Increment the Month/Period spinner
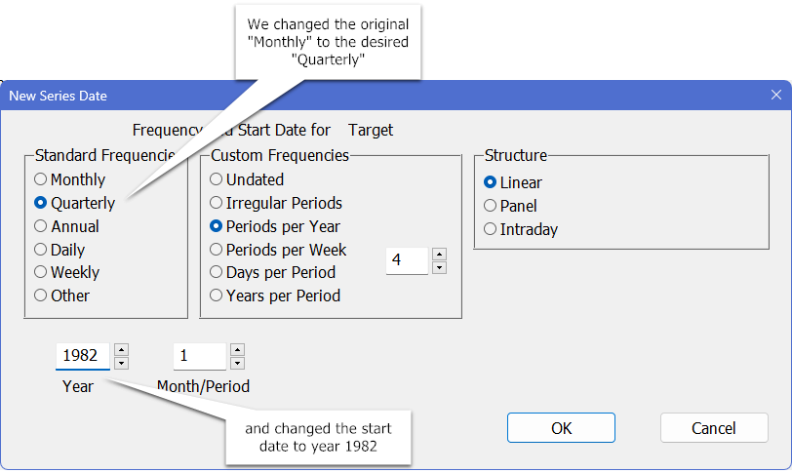The image size is (792, 473). (237, 349)
